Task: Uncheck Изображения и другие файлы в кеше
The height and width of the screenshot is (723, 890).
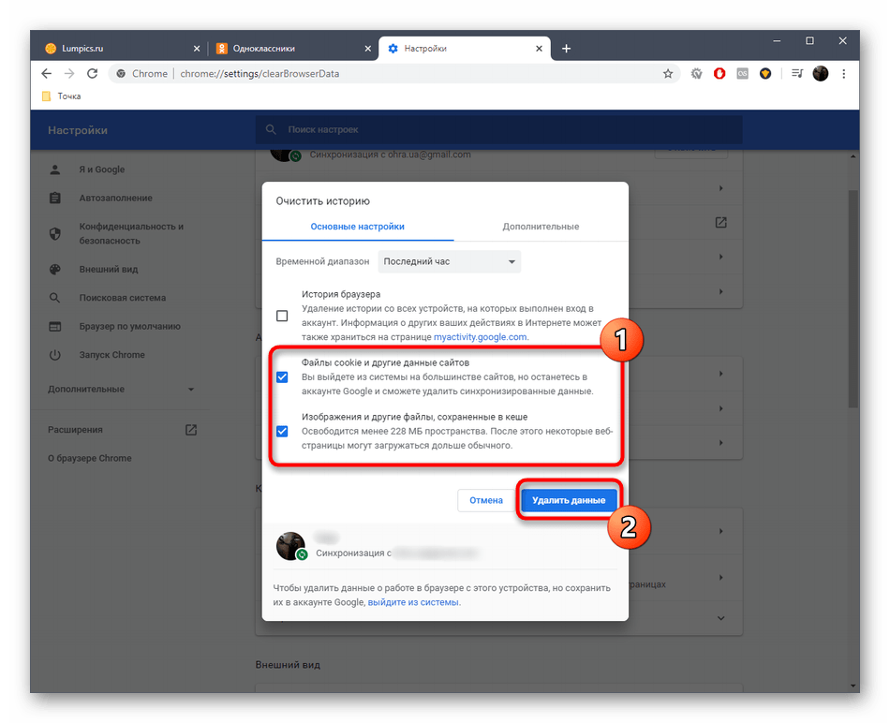Action: click(282, 432)
